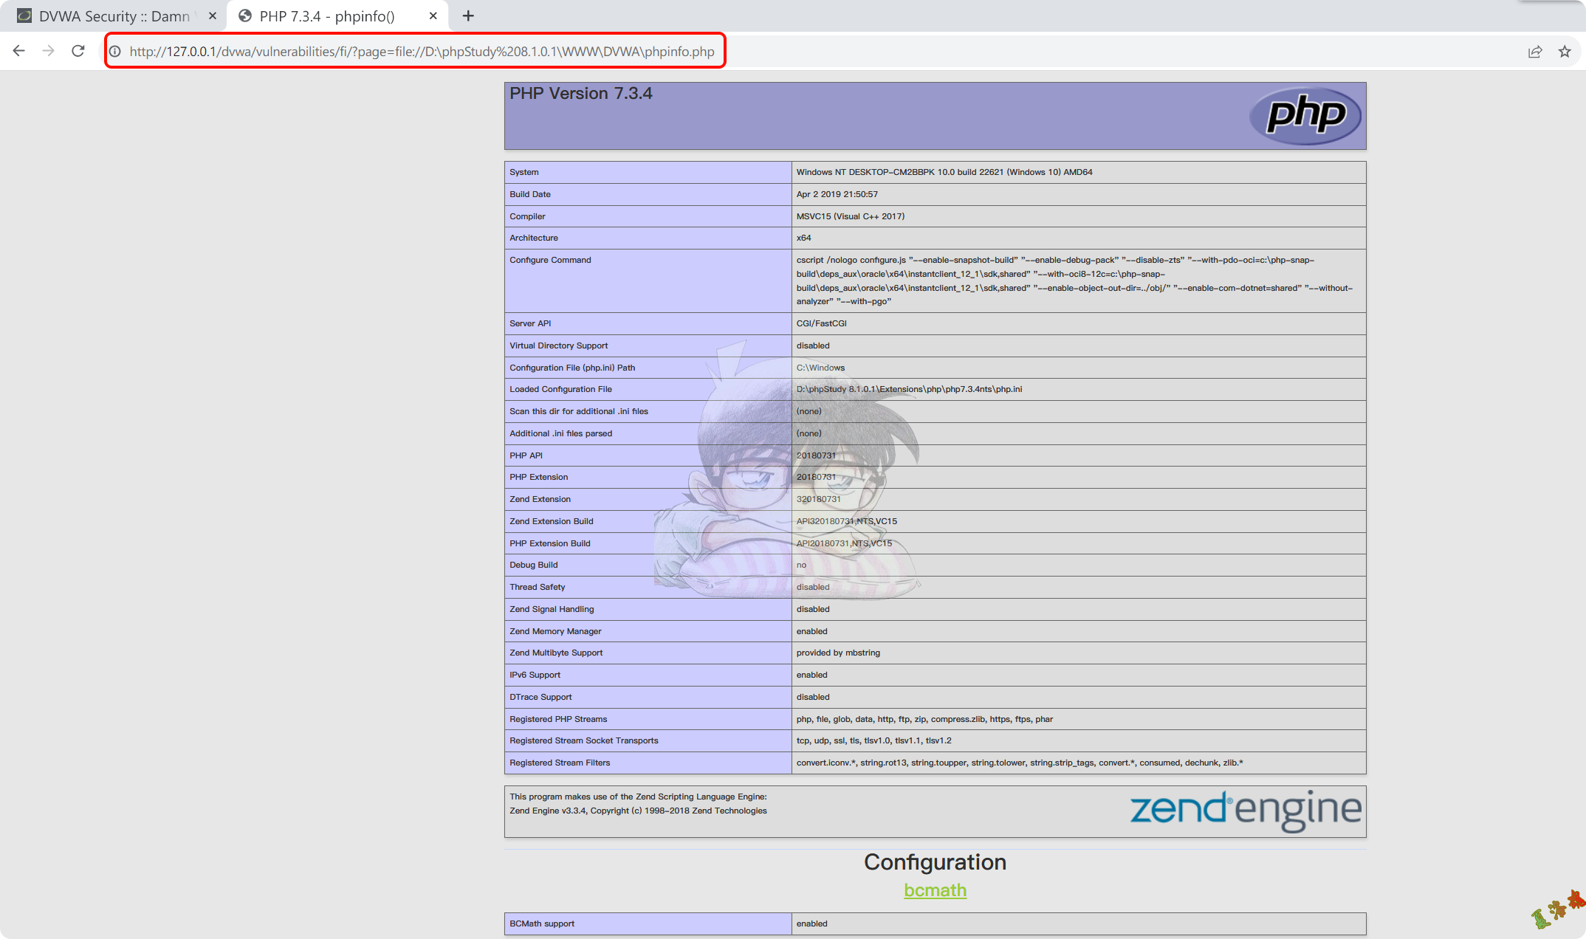
Task: Switch to the DVWA Security tab
Action: pyautogui.click(x=114, y=16)
